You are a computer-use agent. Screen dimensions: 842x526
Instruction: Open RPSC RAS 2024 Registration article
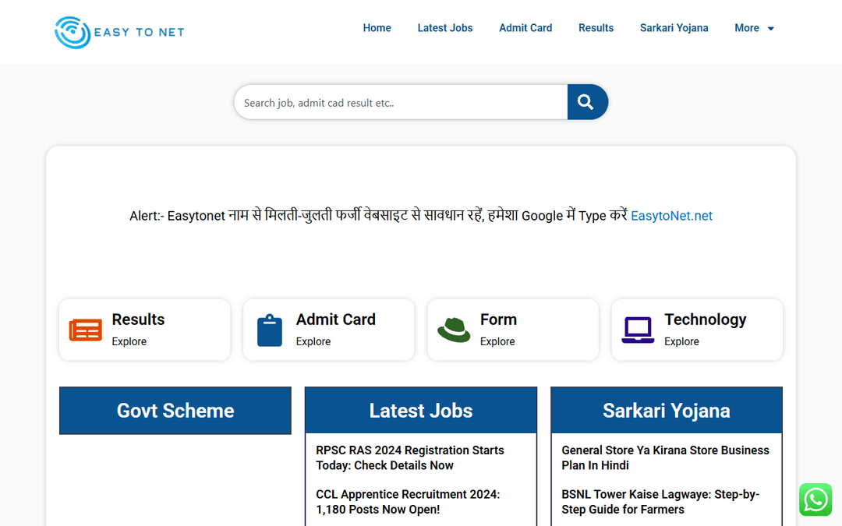(x=410, y=458)
